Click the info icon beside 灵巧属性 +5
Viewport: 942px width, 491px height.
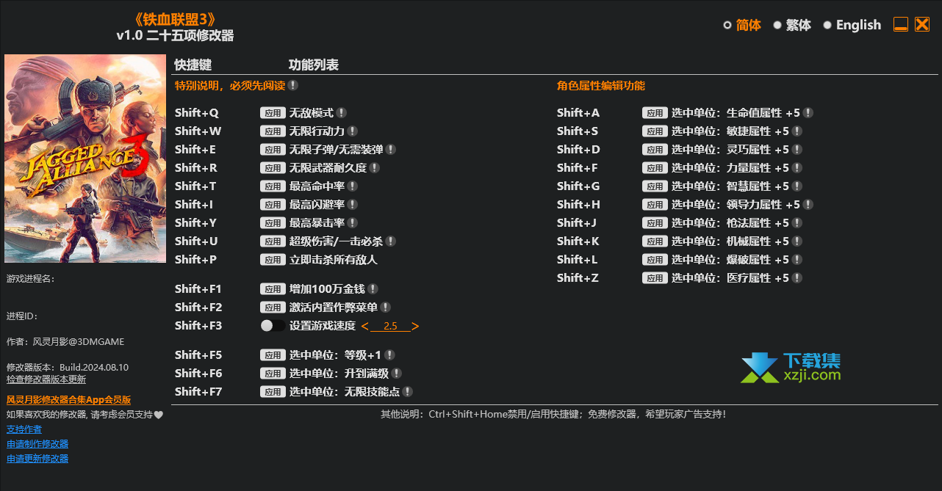click(797, 150)
